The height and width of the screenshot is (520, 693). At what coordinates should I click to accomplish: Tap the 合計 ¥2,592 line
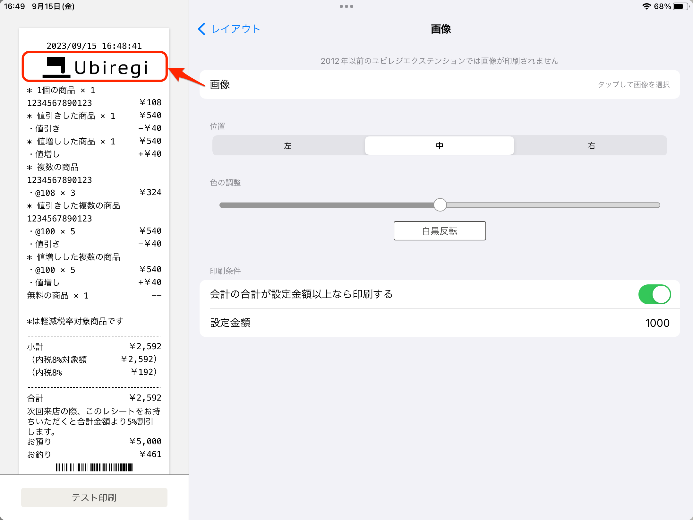94,398
